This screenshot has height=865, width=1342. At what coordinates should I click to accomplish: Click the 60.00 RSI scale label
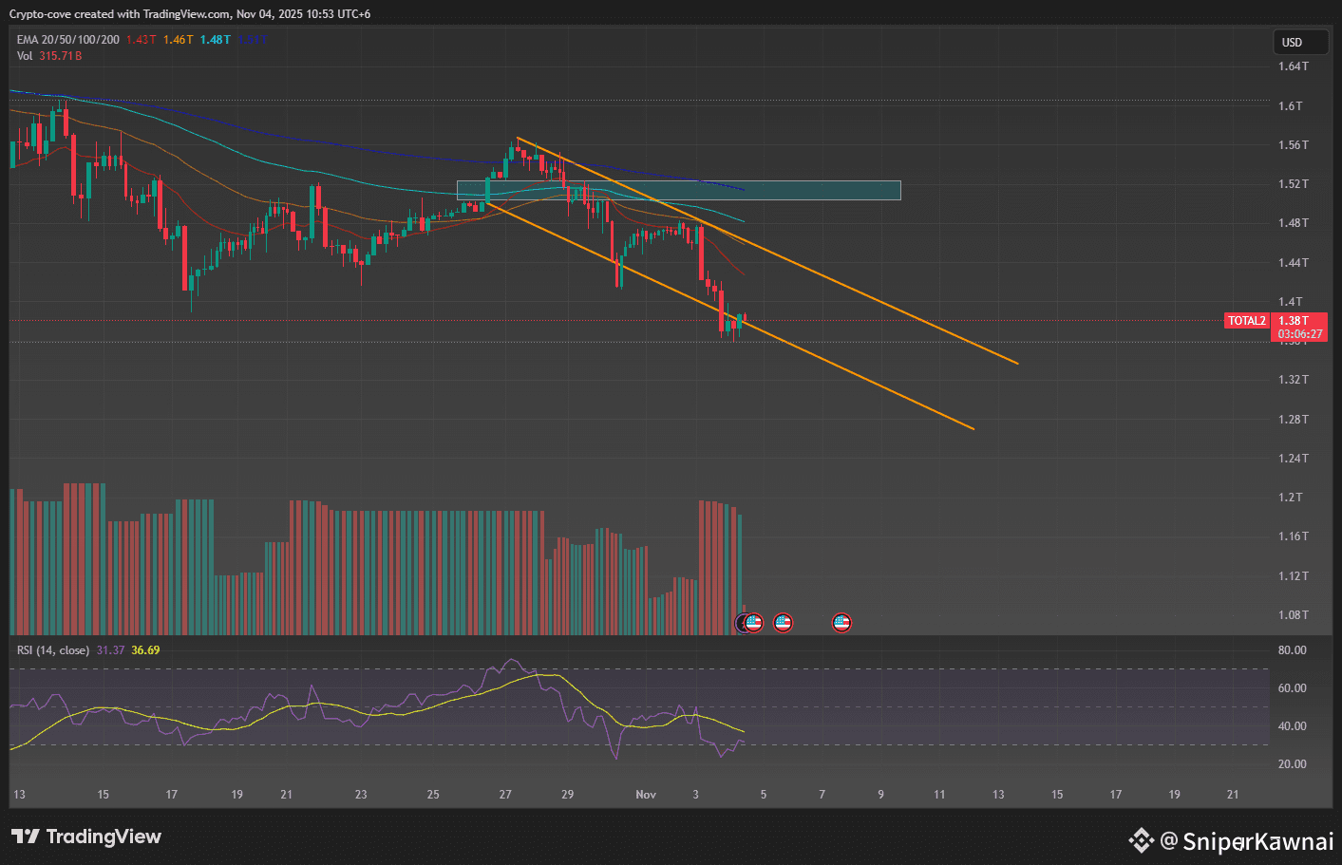pyautogui.click(x=1292, y=688)
